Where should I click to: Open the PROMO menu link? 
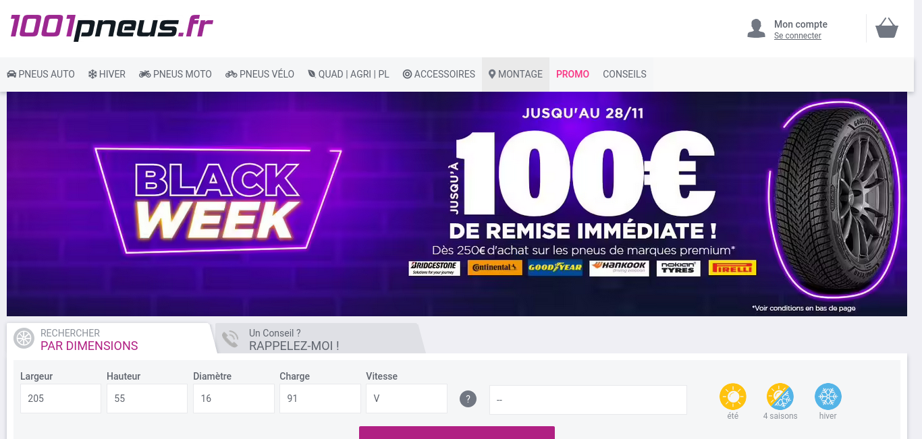point(572,74)
